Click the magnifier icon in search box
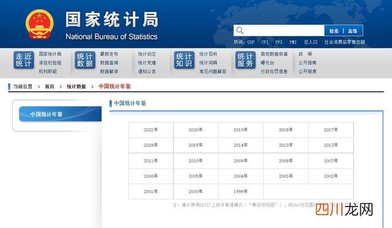This screenshot has height=228, width=392. coord(239,31)
